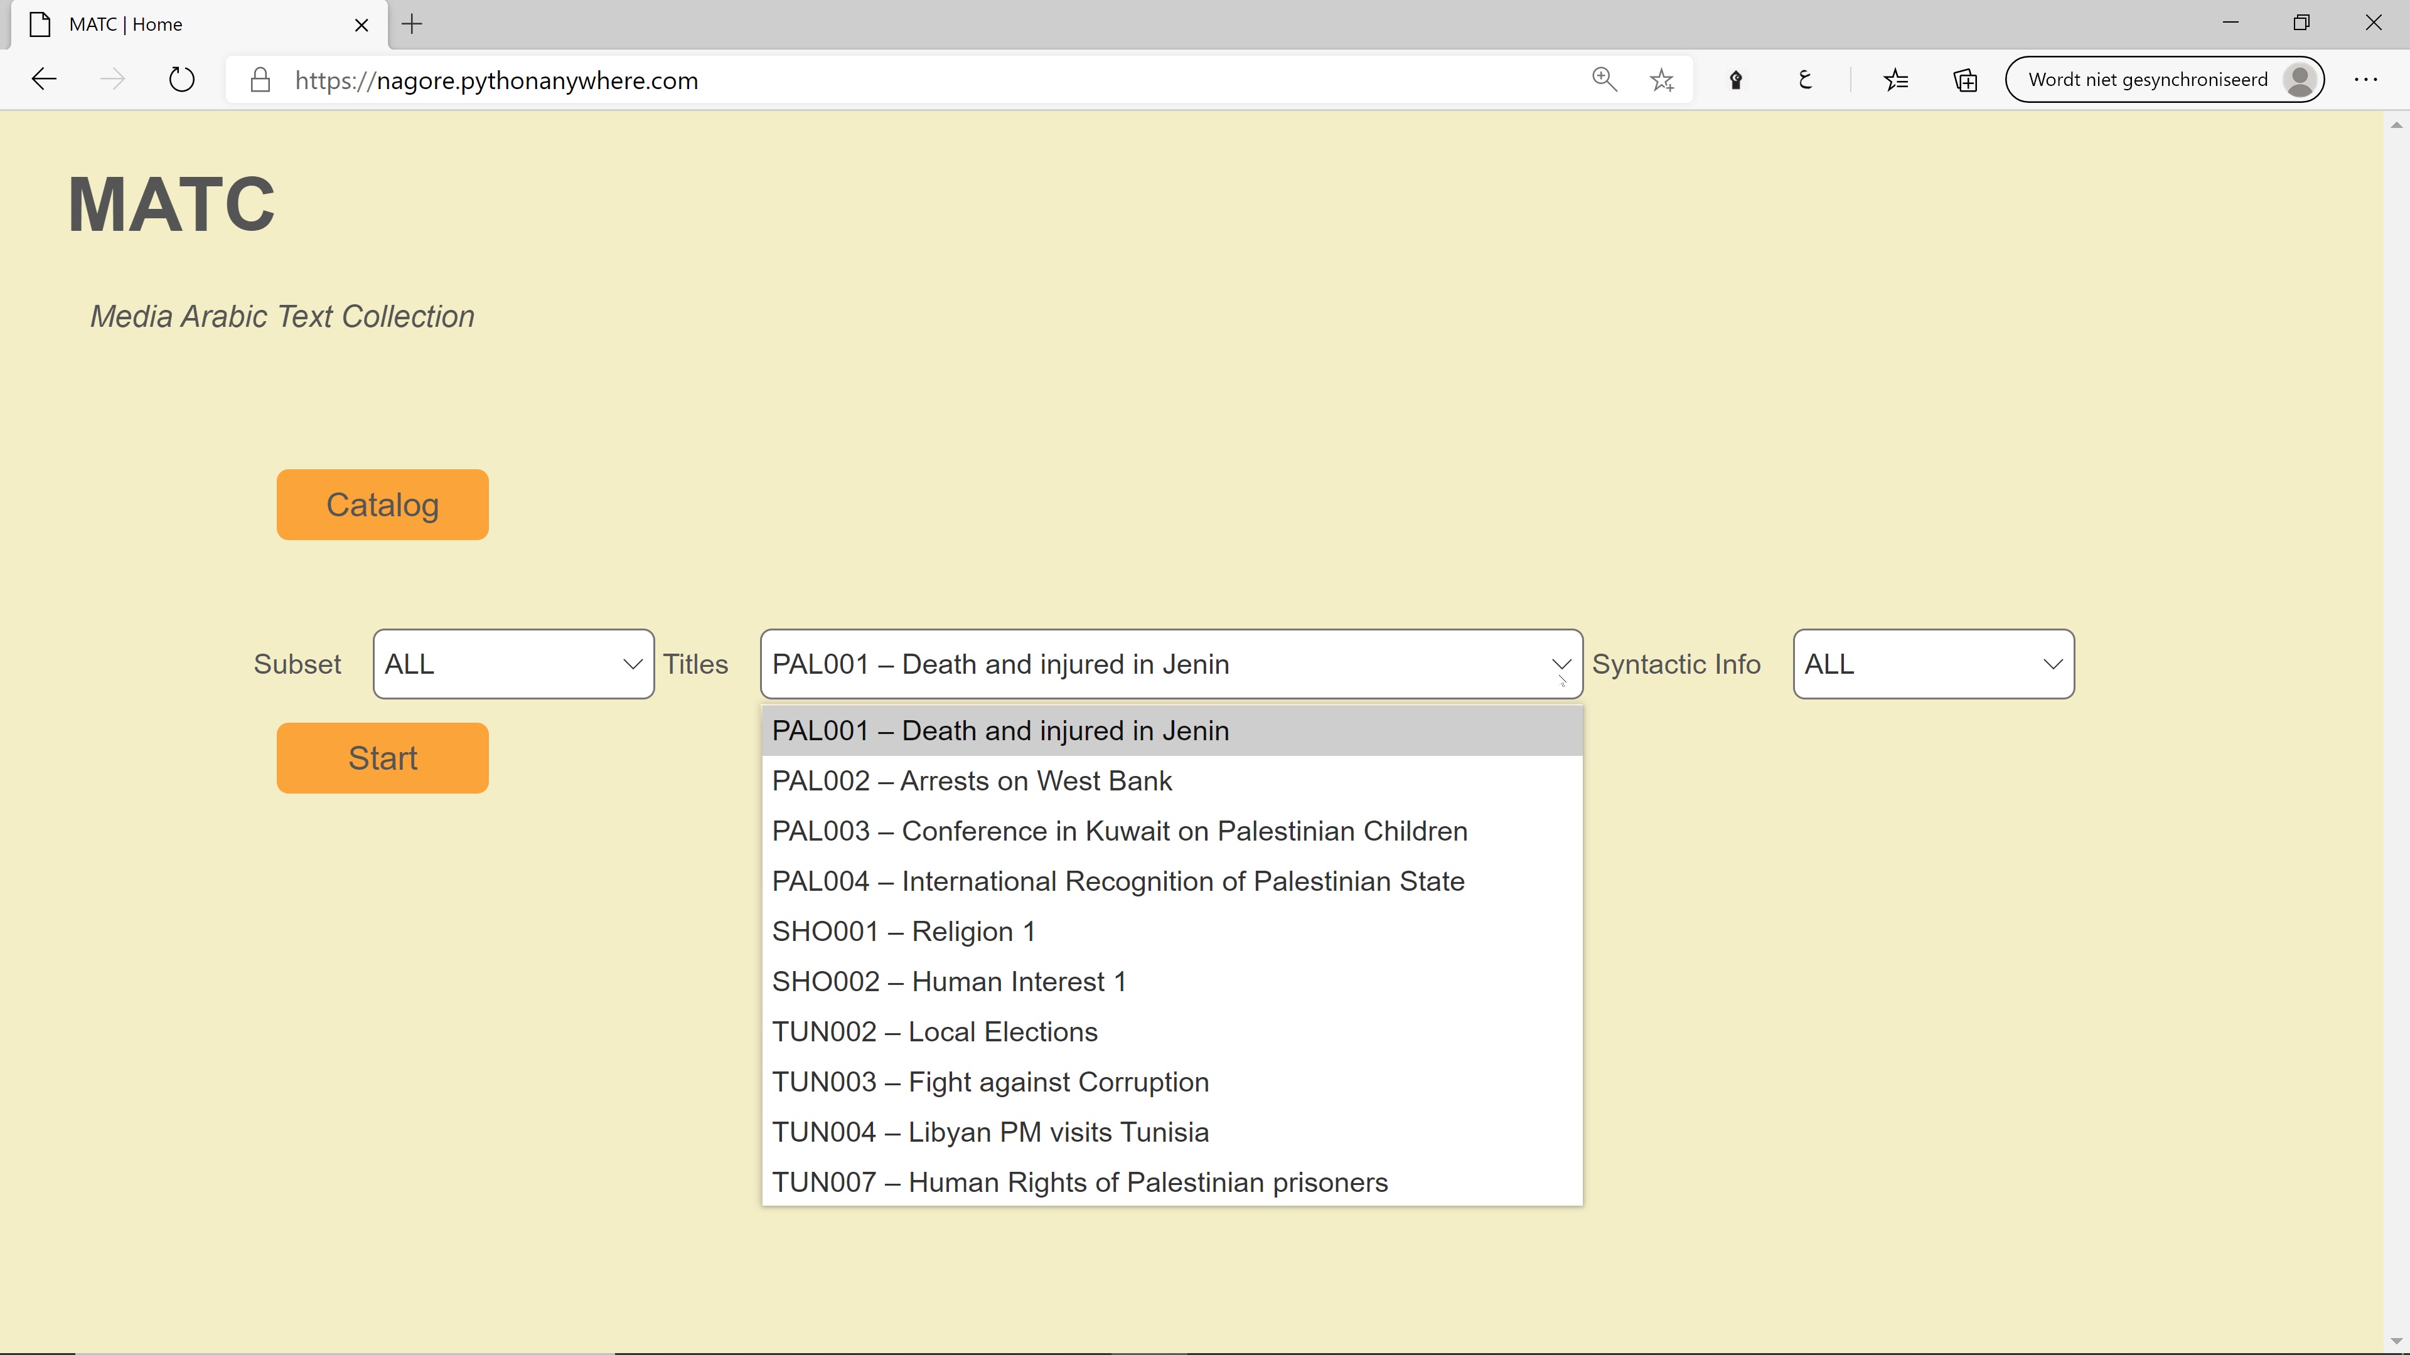Screen dimensions: 2410x1355
Task: Select the MATC | Home tab
Action: [198, 24]
